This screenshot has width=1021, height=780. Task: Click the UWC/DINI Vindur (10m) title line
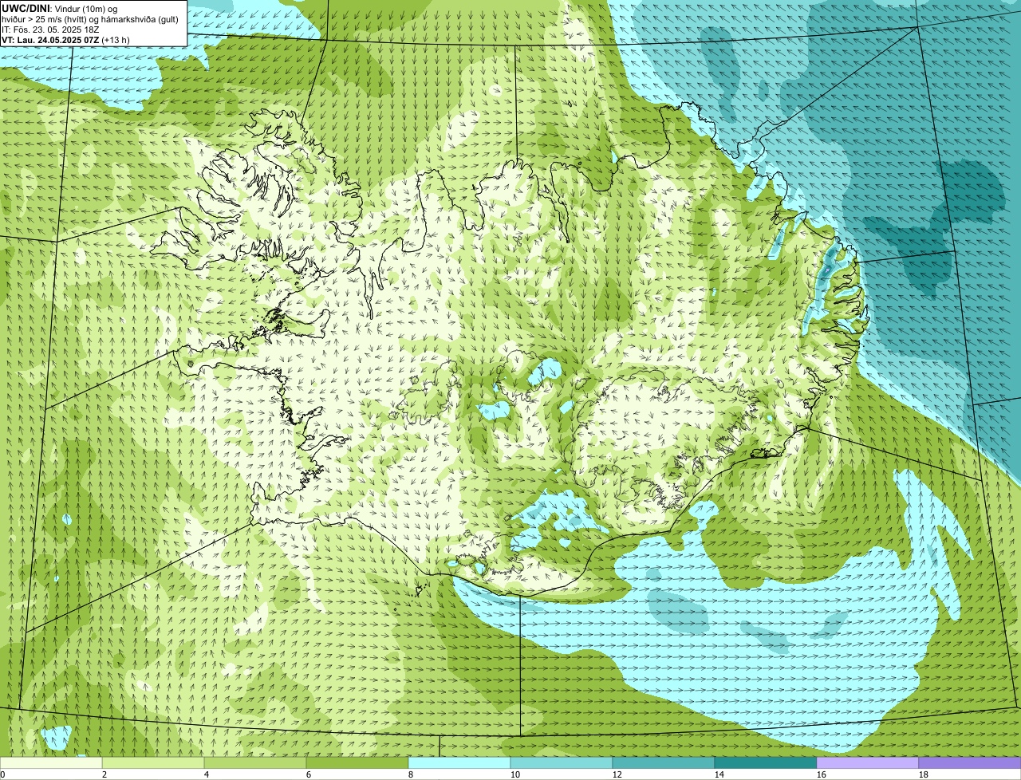coord(59,8)
